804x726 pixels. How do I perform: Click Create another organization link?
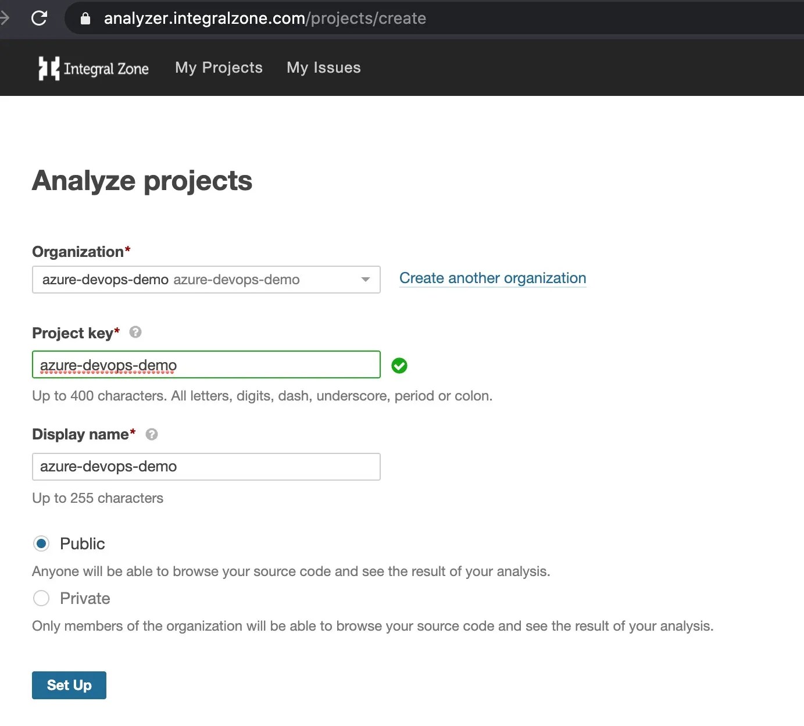(x=493, y=278)
